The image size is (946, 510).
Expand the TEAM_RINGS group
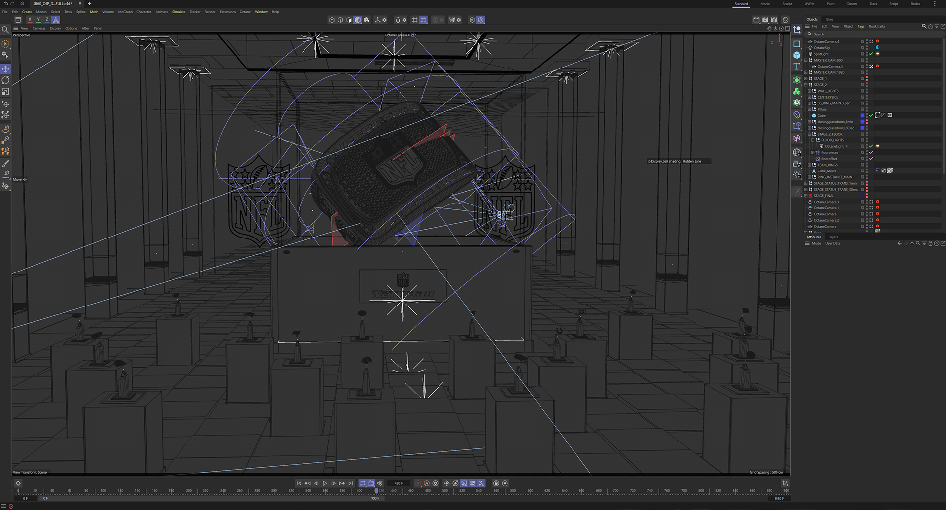coord(809,165)
